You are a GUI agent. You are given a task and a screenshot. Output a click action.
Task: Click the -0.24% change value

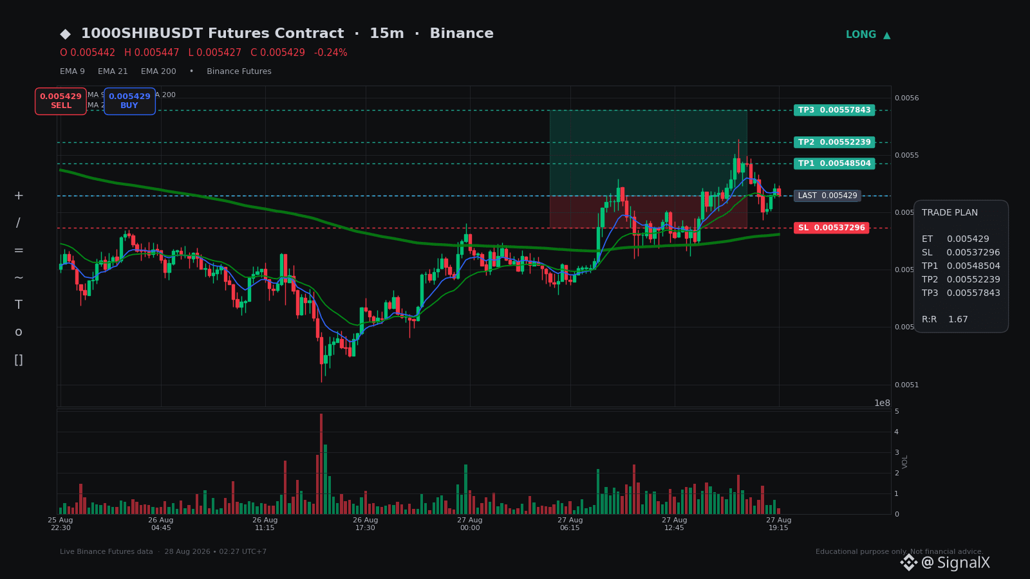(330, 53)
